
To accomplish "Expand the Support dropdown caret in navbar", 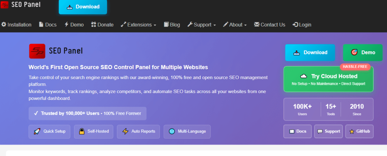I will 215,25.
